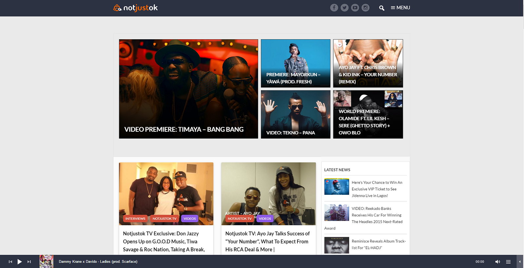The width and height of the screenshot is (524, 268).
Task: Open Ayo Jay interview thumbnail image
Action: [x=269, y=194]
